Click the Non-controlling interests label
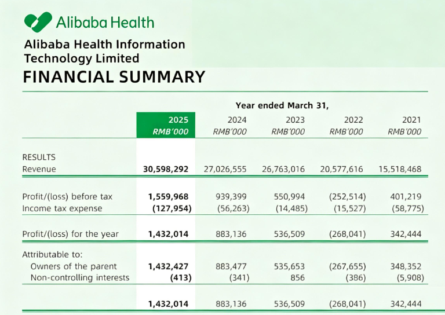Screen dimensions: 445x315 tap(80, 278)
